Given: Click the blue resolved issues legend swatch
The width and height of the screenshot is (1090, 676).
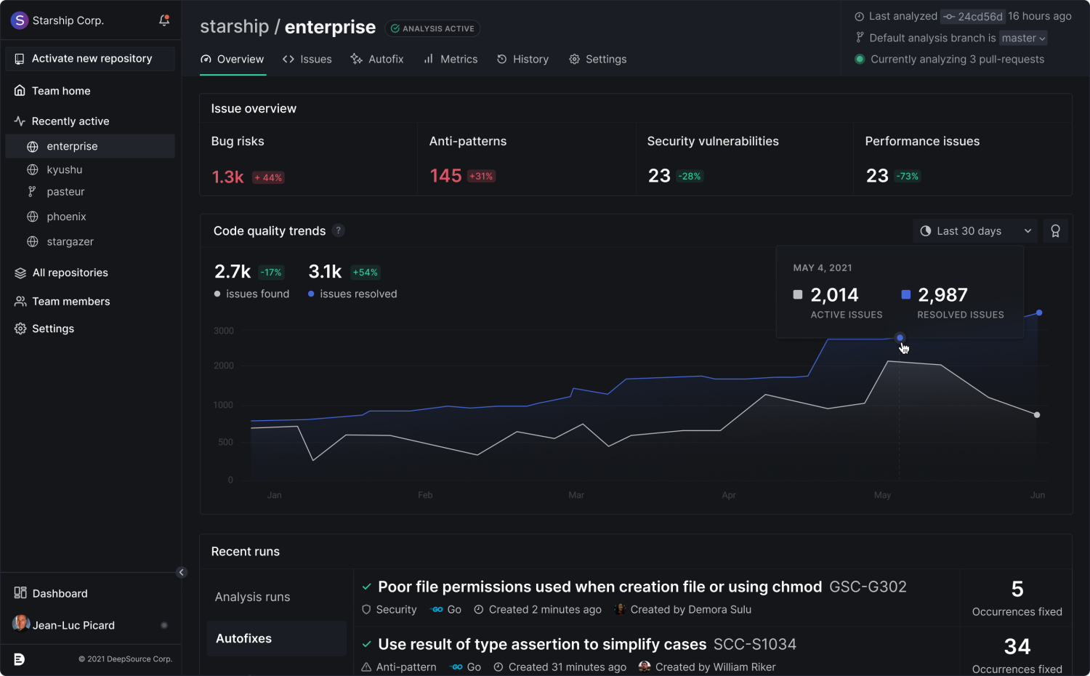Looking at the screenshot, I should click(905, 294).
